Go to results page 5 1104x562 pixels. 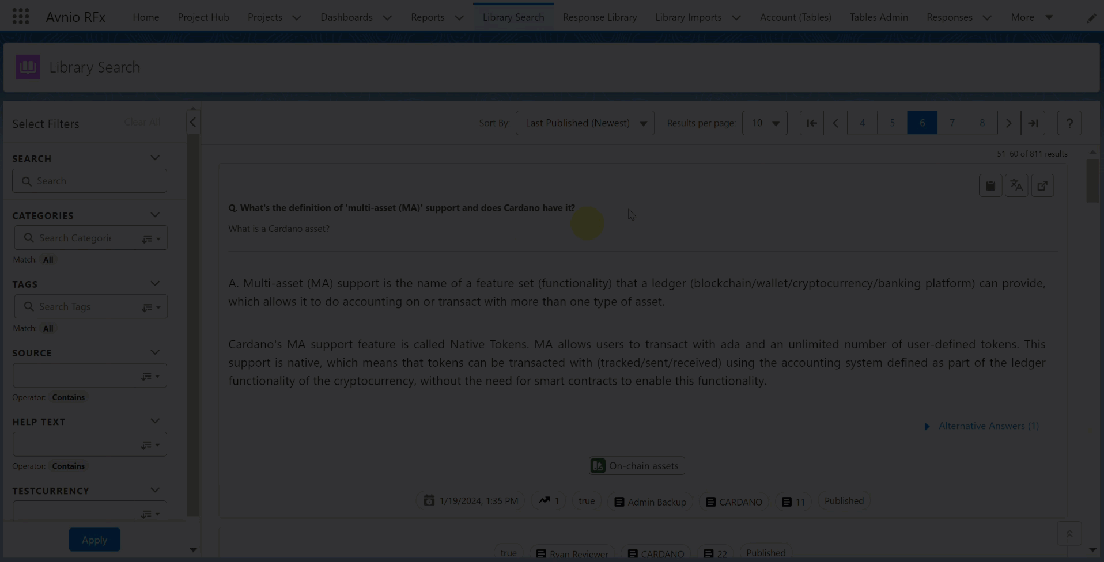[x=892, y=123]
